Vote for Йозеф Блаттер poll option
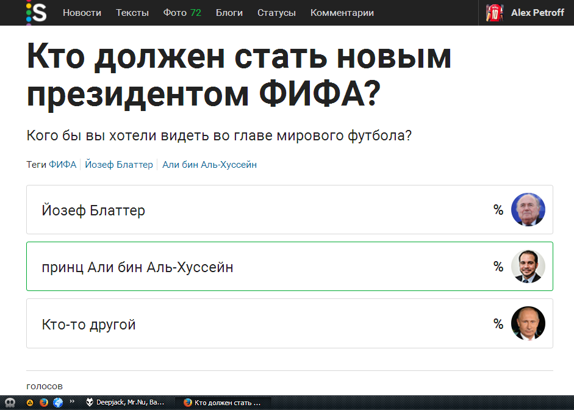Screen dimensions: 574x410 pyautogui.click(x=290, y=210)
